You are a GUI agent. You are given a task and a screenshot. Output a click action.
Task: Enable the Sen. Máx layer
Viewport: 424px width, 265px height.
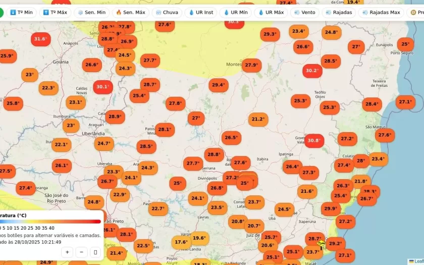130,12
